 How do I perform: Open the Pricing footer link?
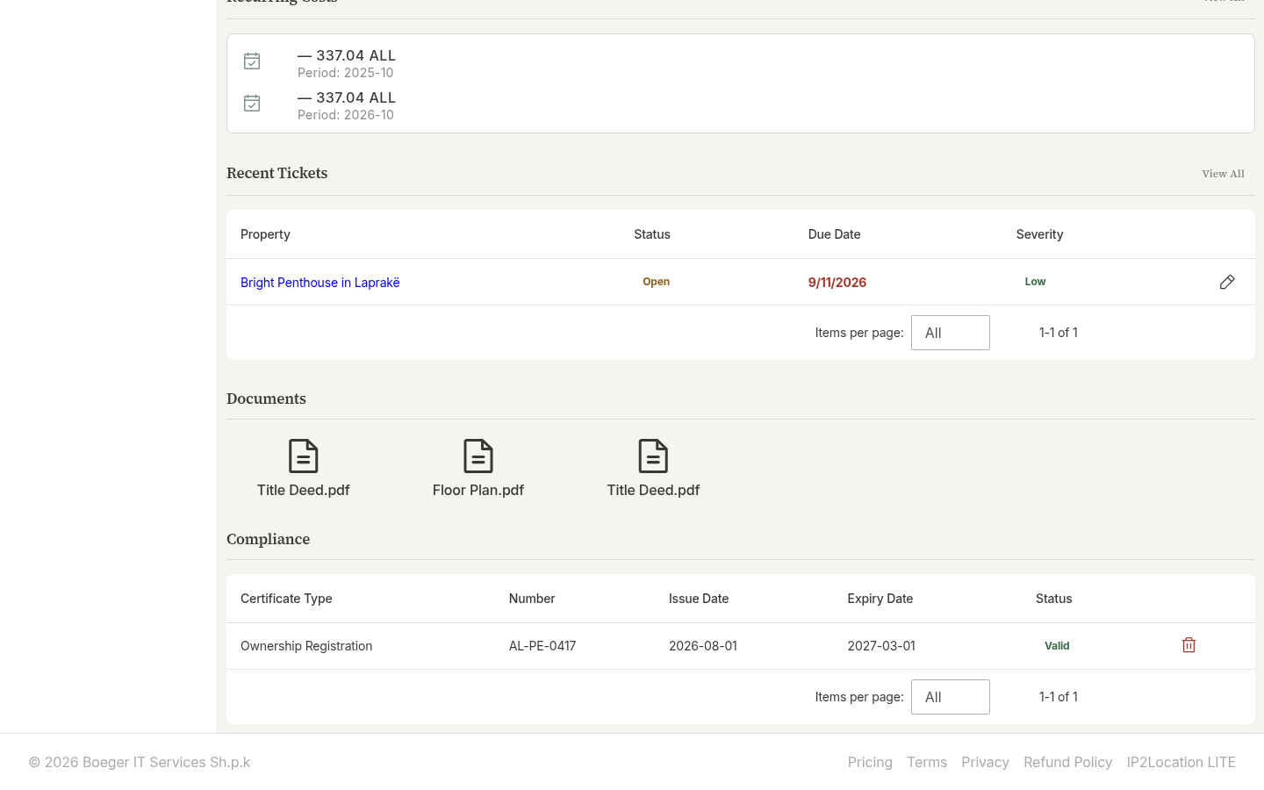[870, 762]
